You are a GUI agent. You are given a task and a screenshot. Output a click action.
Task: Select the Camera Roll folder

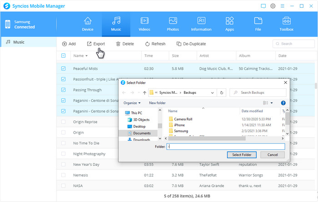[x=180, y=119]
